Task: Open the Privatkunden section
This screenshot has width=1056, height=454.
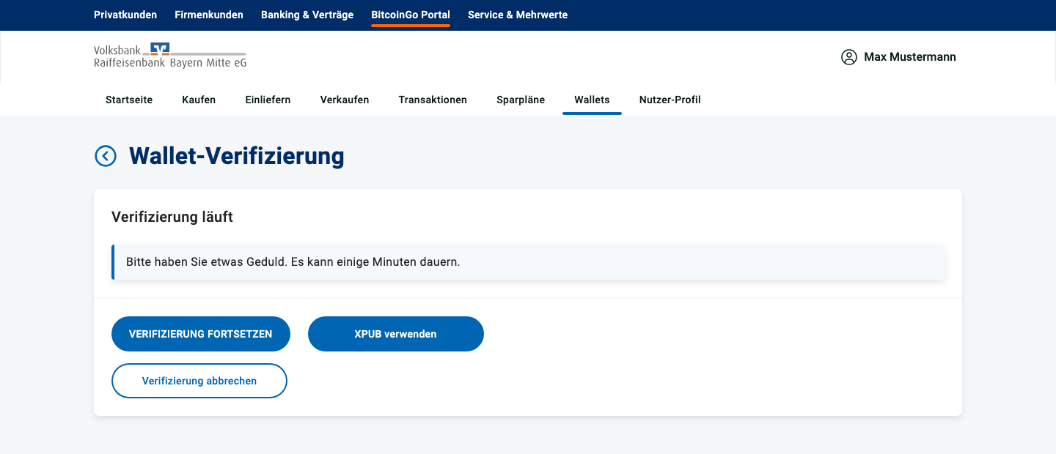Action: click(x=125, y=15)
